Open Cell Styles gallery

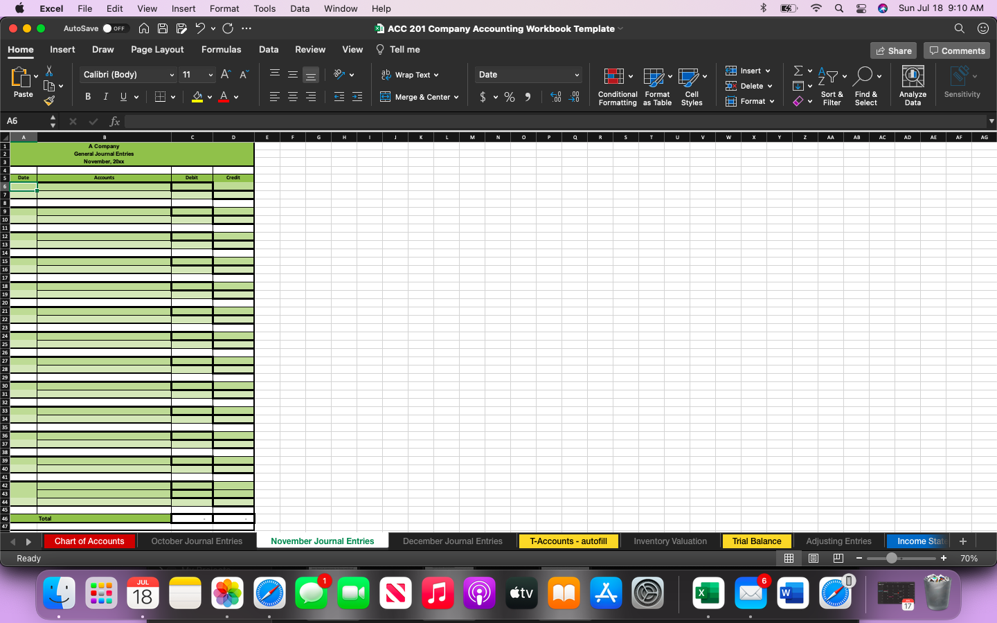tap(692, 86)
